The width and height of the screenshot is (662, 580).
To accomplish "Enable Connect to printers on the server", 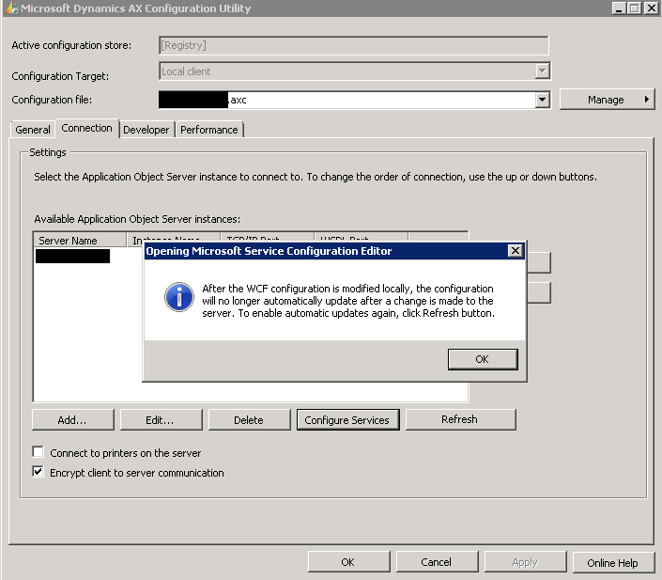I will (38, 452).
